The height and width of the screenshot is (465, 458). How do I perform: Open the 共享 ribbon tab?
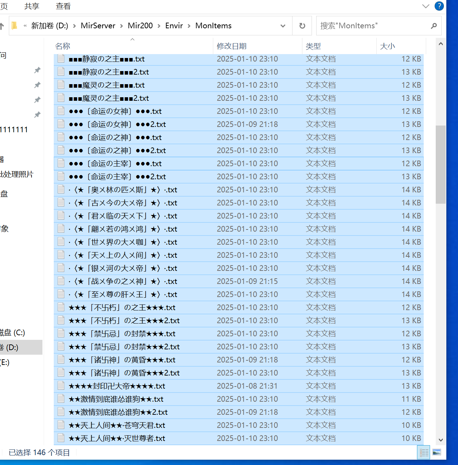[32, 6]
